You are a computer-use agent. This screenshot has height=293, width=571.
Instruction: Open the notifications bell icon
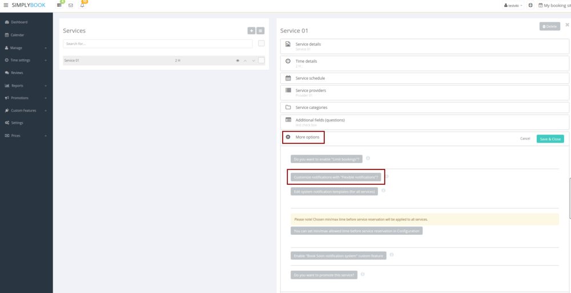point(82,5)
